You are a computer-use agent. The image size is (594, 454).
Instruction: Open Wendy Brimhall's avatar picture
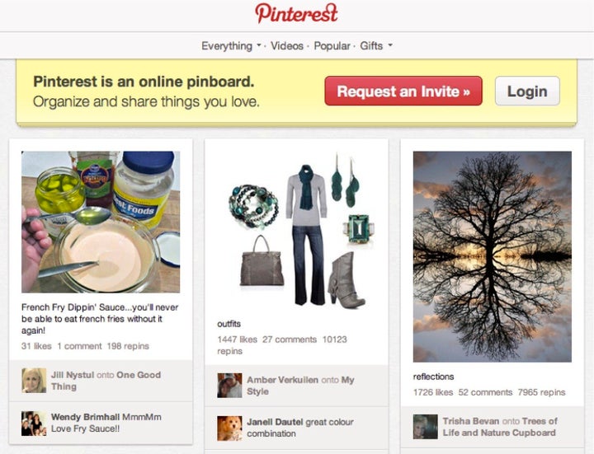[34, 424]
